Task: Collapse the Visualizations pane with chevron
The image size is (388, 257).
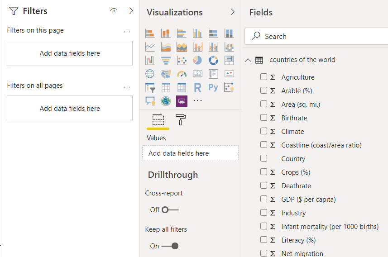Action: click(233, 12)
